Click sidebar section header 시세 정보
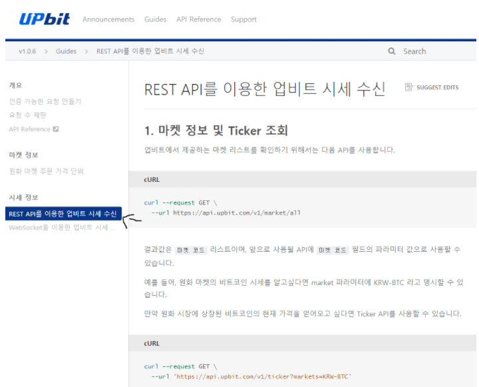This screenshot has width=479, height=387. [x=23, y=197]
